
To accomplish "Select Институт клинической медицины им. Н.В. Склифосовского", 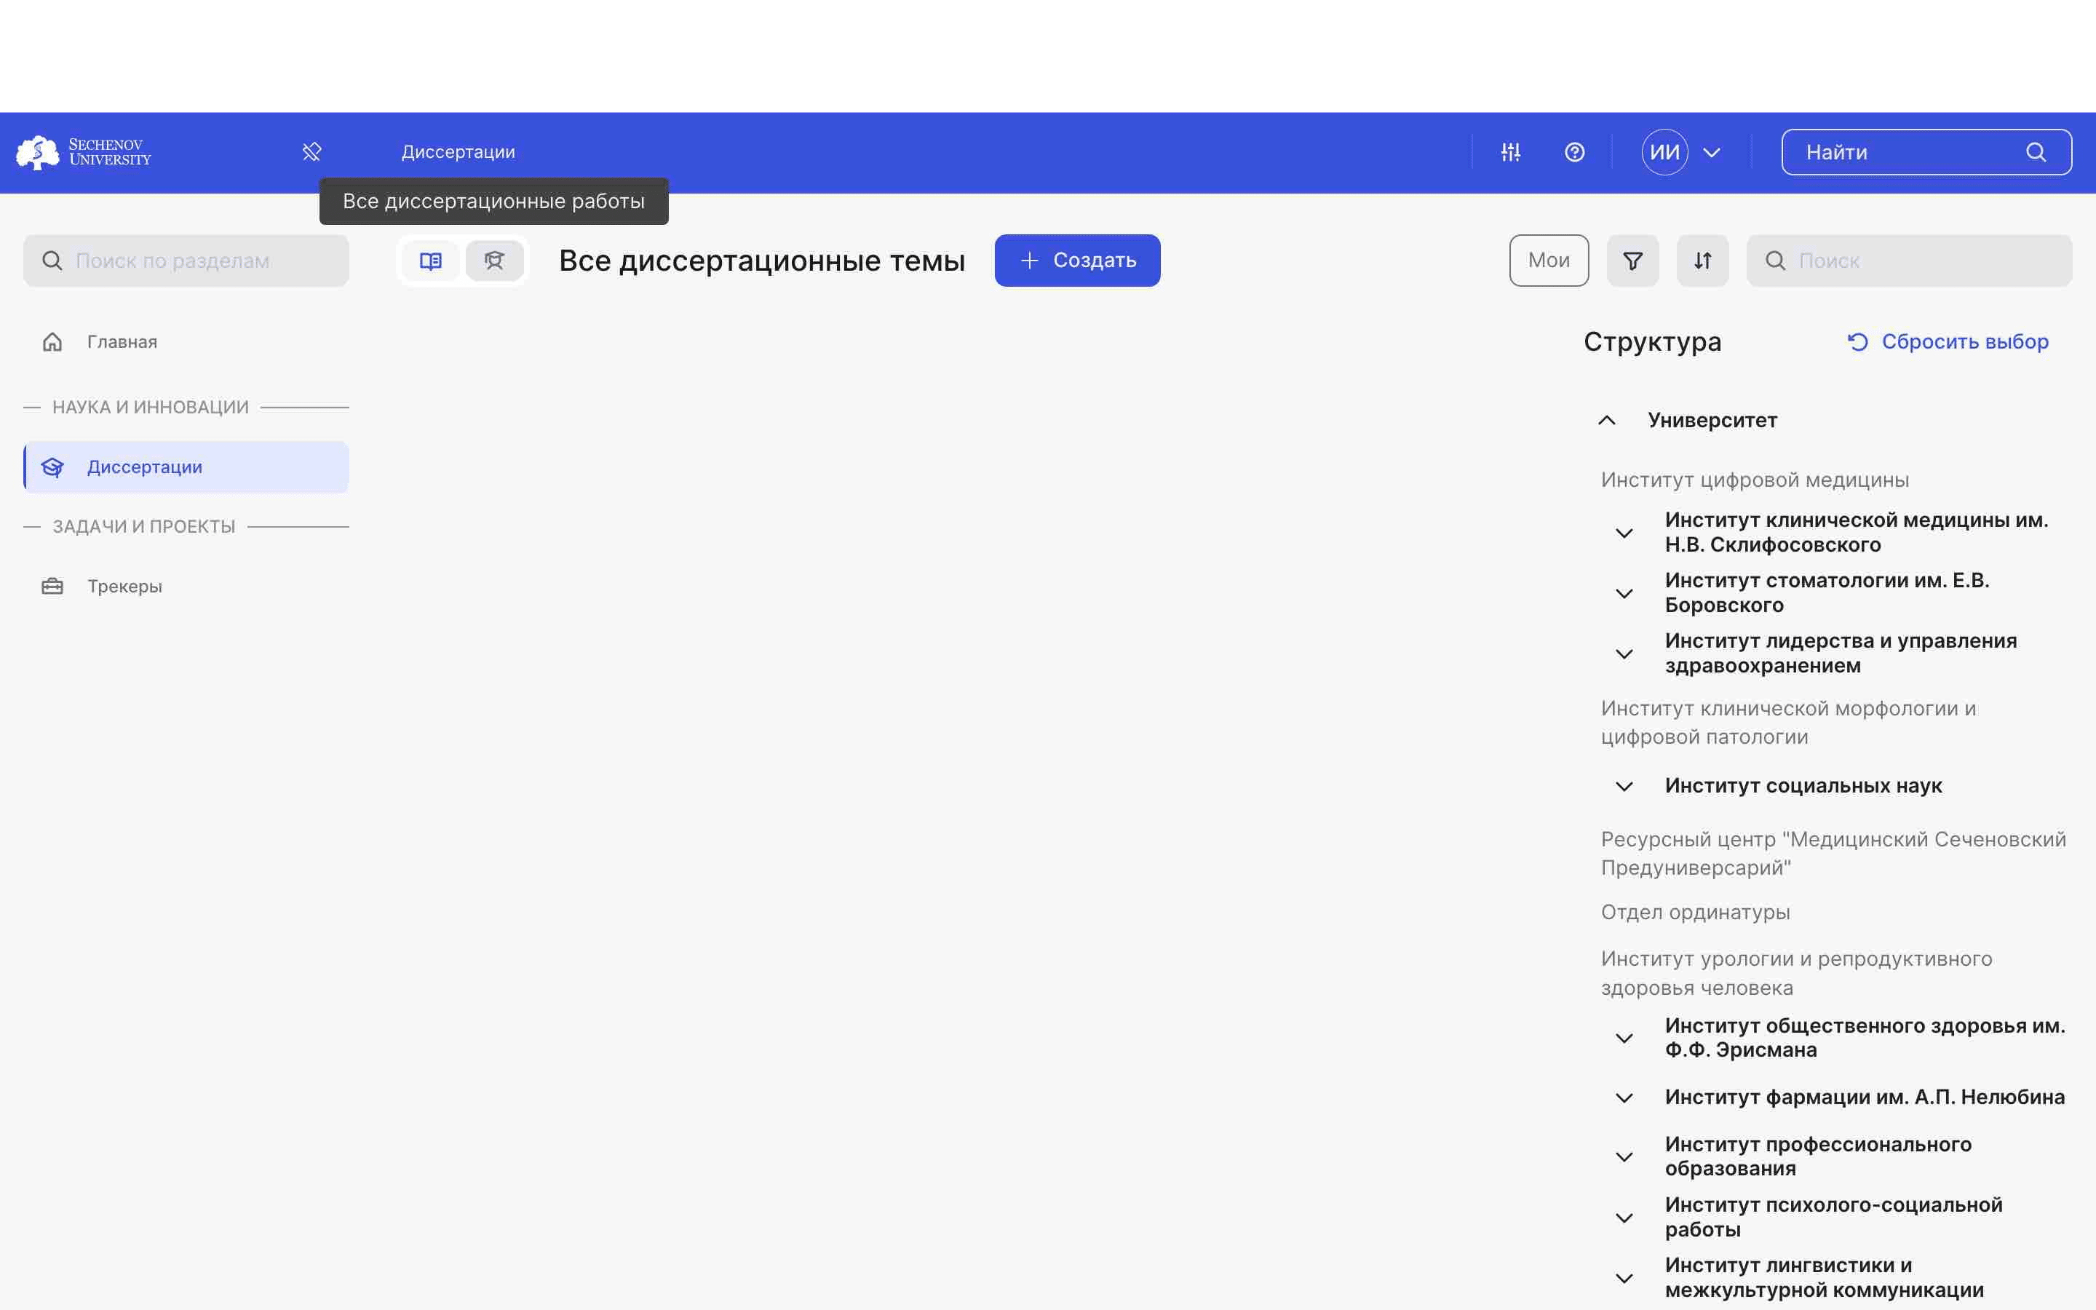I will 1856,533.
